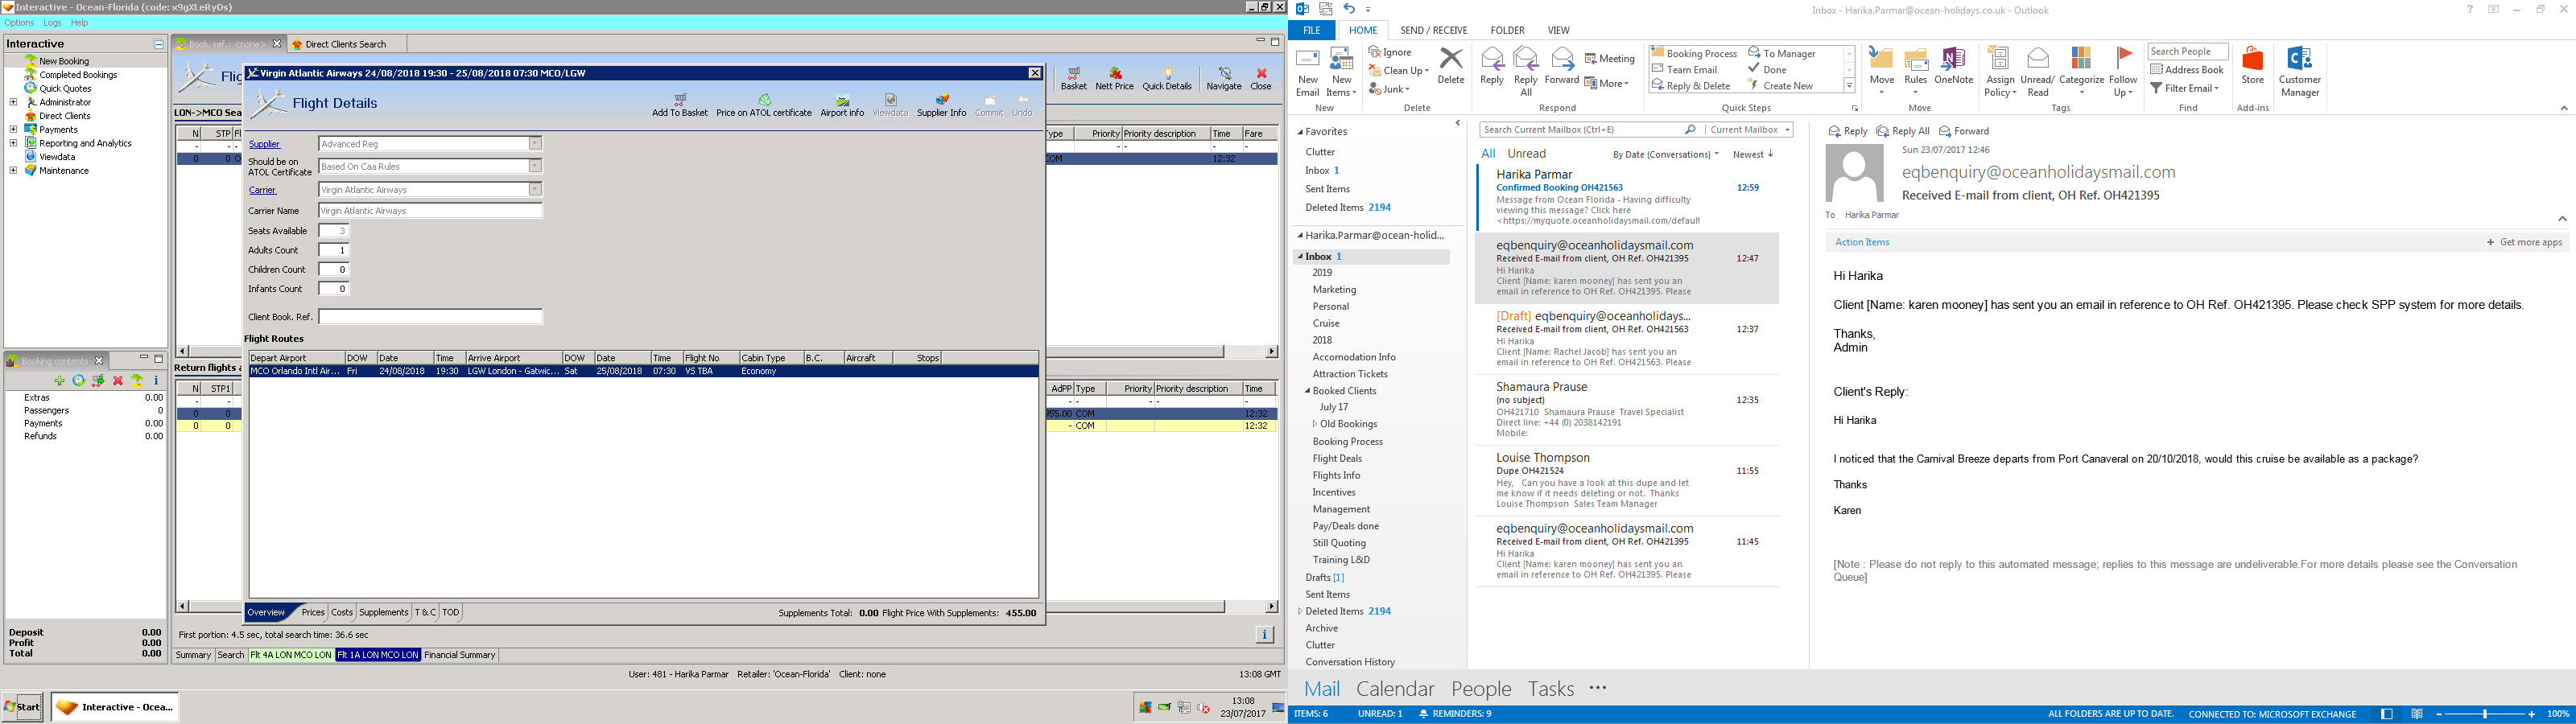Image resolution: width=2576 pixels, height=724 pixels.
Task: Expand the Maintenance tree node
Action: click(x=13, y=170)
